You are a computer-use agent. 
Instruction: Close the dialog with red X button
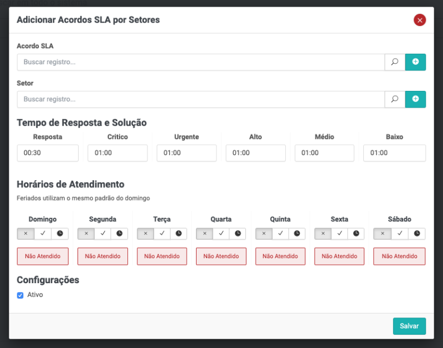[420, 21]
